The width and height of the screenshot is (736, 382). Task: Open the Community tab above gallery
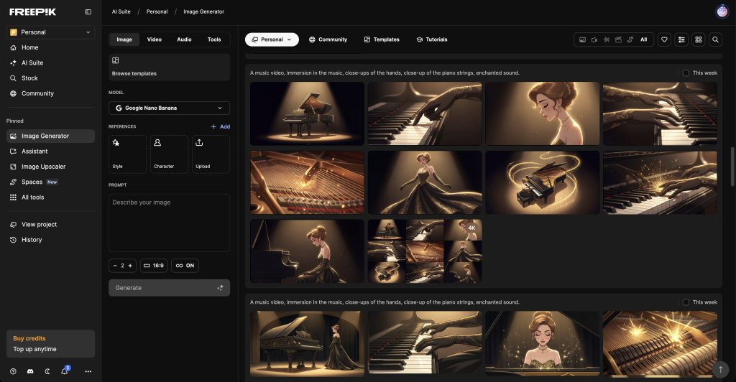tap(328, 39)
